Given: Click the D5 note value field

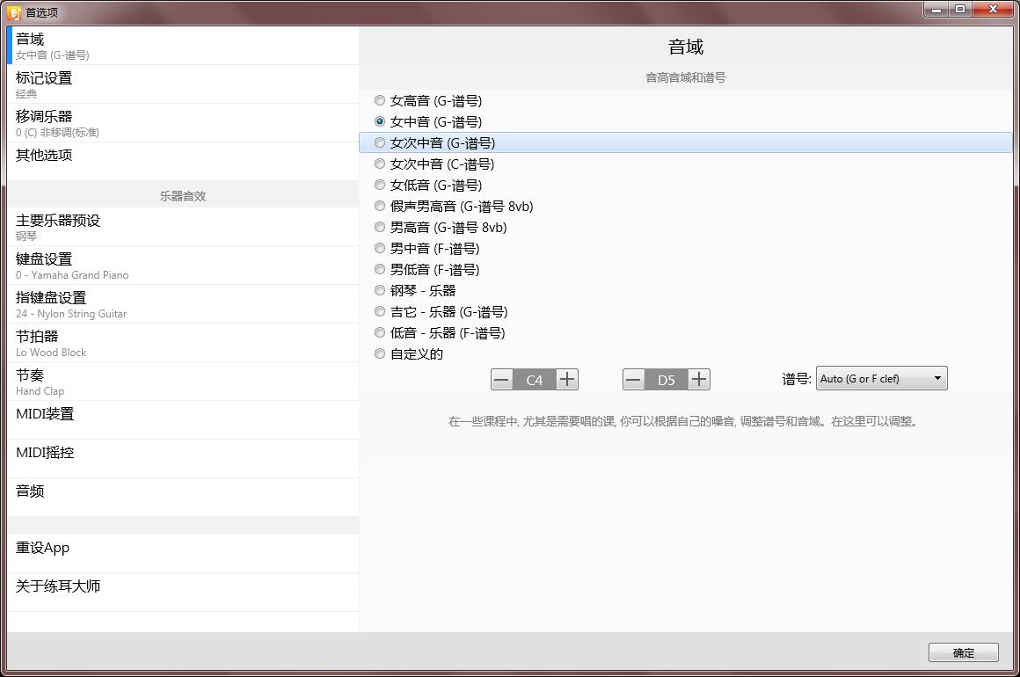Looking at the screenshot, I should pos(667,380).
